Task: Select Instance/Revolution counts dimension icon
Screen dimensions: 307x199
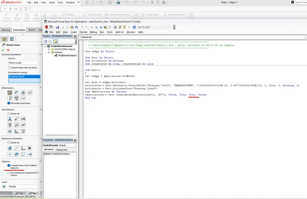Action: pos(23,93)
